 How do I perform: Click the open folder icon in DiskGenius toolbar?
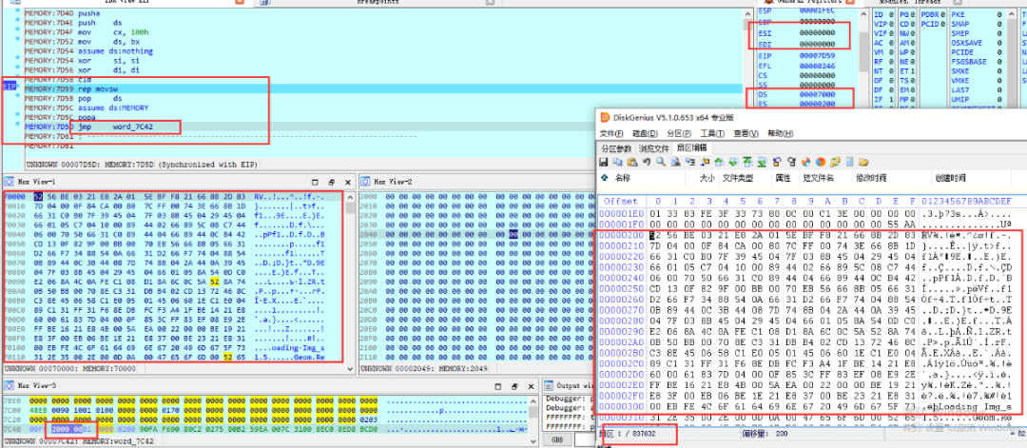point(863,162)
